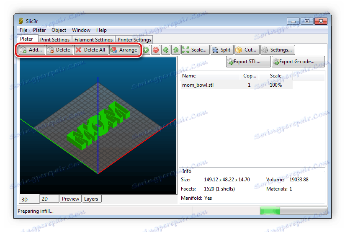The image size is (345, 232).
Task: Switch to the Plater tab
Action: [27, 39]
